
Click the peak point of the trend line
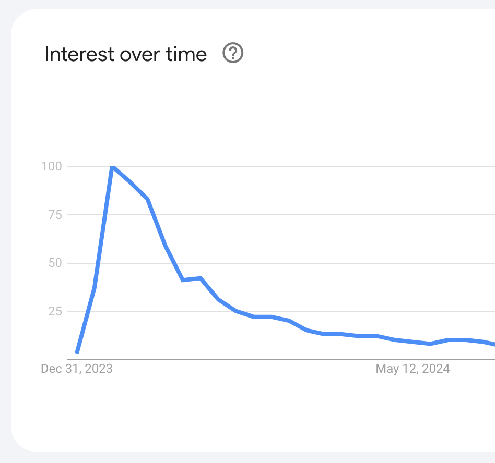[112, 167]
